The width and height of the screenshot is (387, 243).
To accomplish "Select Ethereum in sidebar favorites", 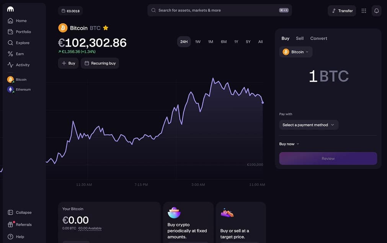I will [23, 89].
